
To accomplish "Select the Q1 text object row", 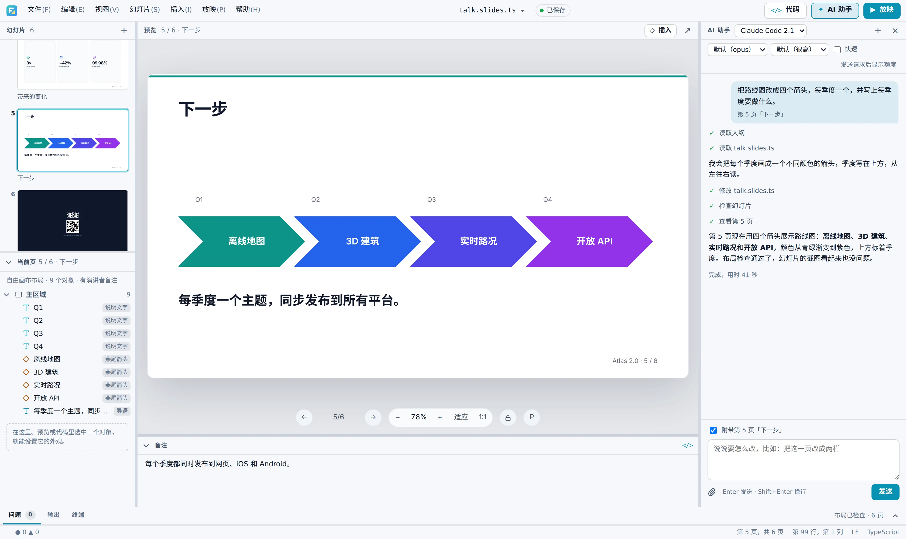I will [68, 308].
